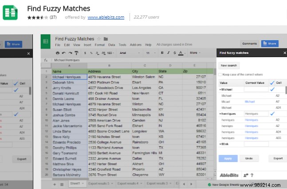Screen dimensions: 287x189
Task: Click the AbleBits logo in sidebar
Action: [x=229, y=175]
